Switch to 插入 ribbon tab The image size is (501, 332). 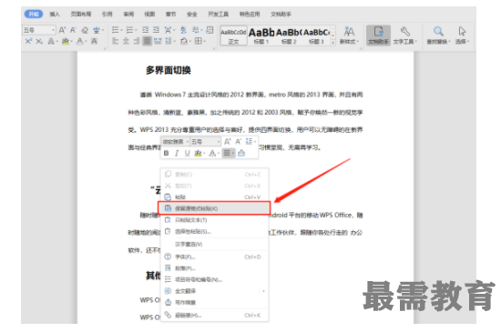tap(55, 14)
